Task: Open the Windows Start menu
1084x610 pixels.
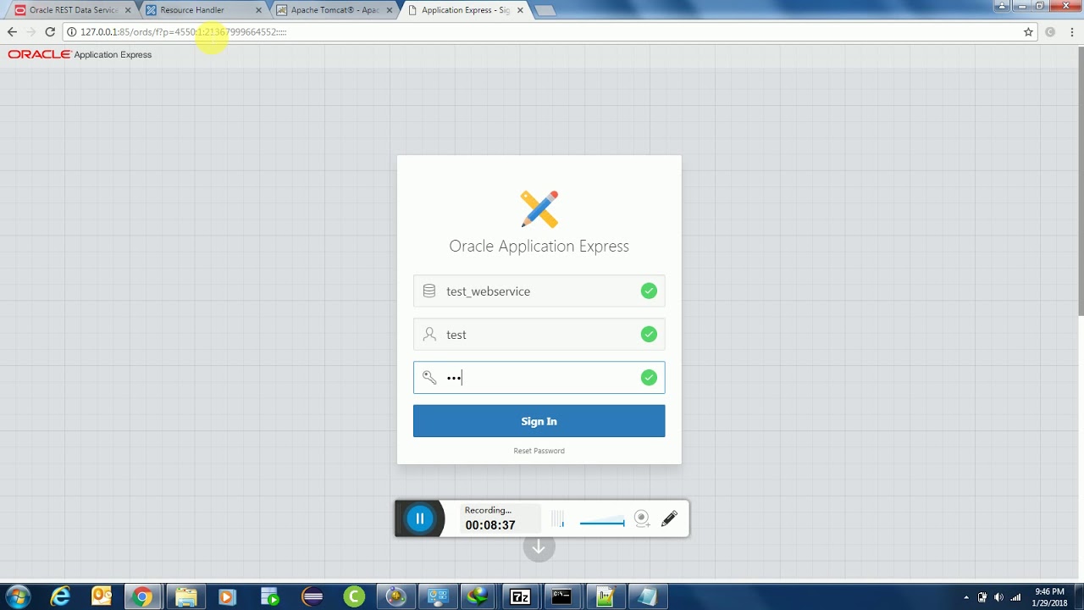Action: pyautogui.click(x=18, y=596)
